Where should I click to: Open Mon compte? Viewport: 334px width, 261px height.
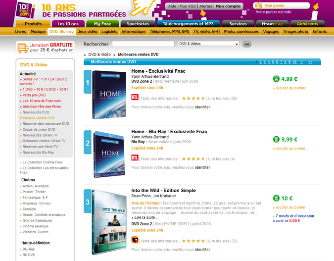(228, 6)
